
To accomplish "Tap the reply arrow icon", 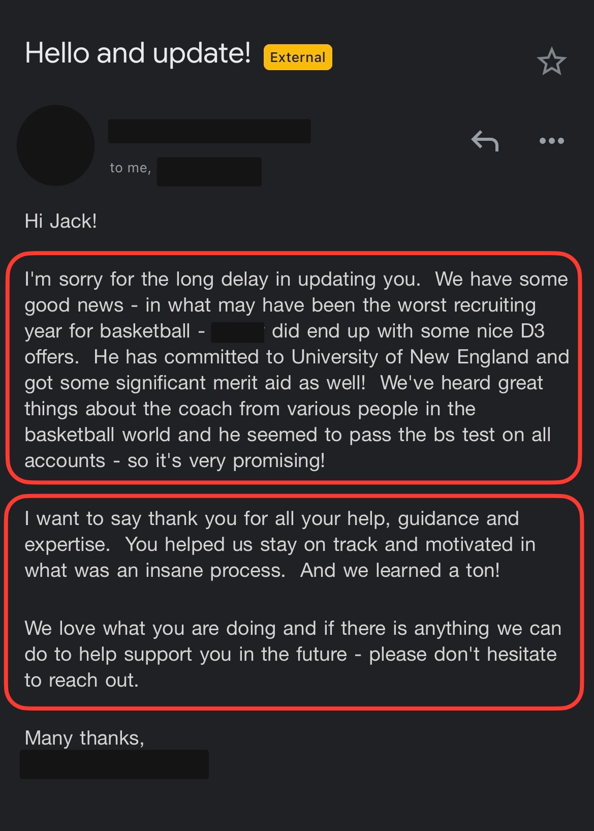I will tap(485, 141).
